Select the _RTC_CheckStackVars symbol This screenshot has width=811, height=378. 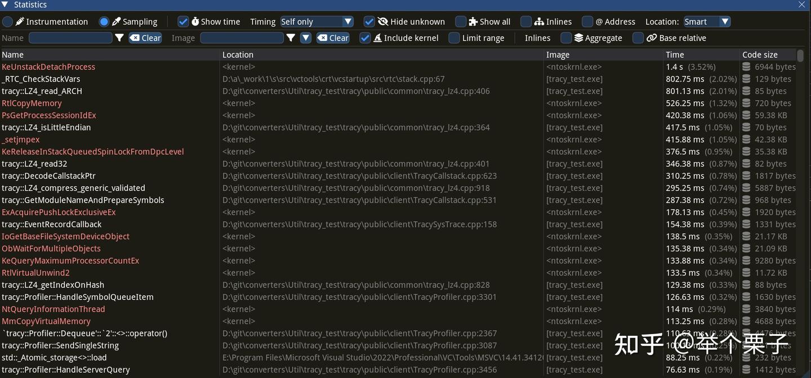coord(41,79)
